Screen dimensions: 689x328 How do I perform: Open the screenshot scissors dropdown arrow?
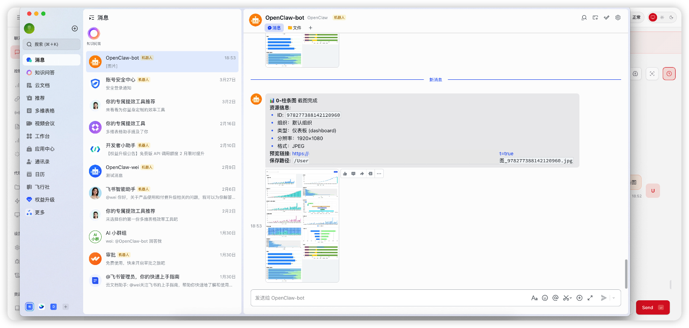[x=571, y=298]
